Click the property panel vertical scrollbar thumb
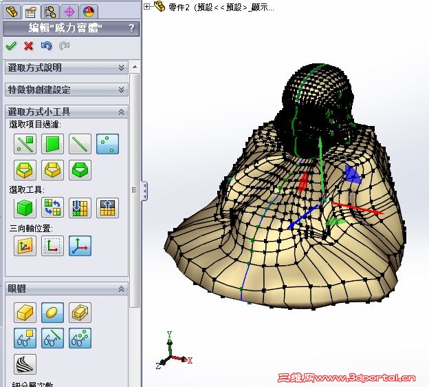This screenshot has width=429, height=387. 134,189
